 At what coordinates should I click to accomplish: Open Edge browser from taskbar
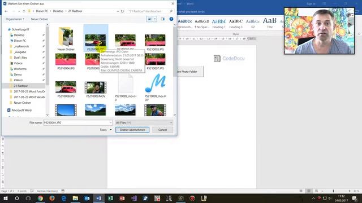pos(64,198)
